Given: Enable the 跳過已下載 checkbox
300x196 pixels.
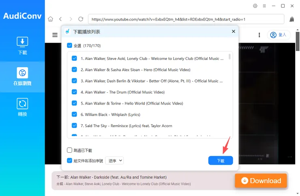Looking at the screenshot, I should (x=69, y=150).
